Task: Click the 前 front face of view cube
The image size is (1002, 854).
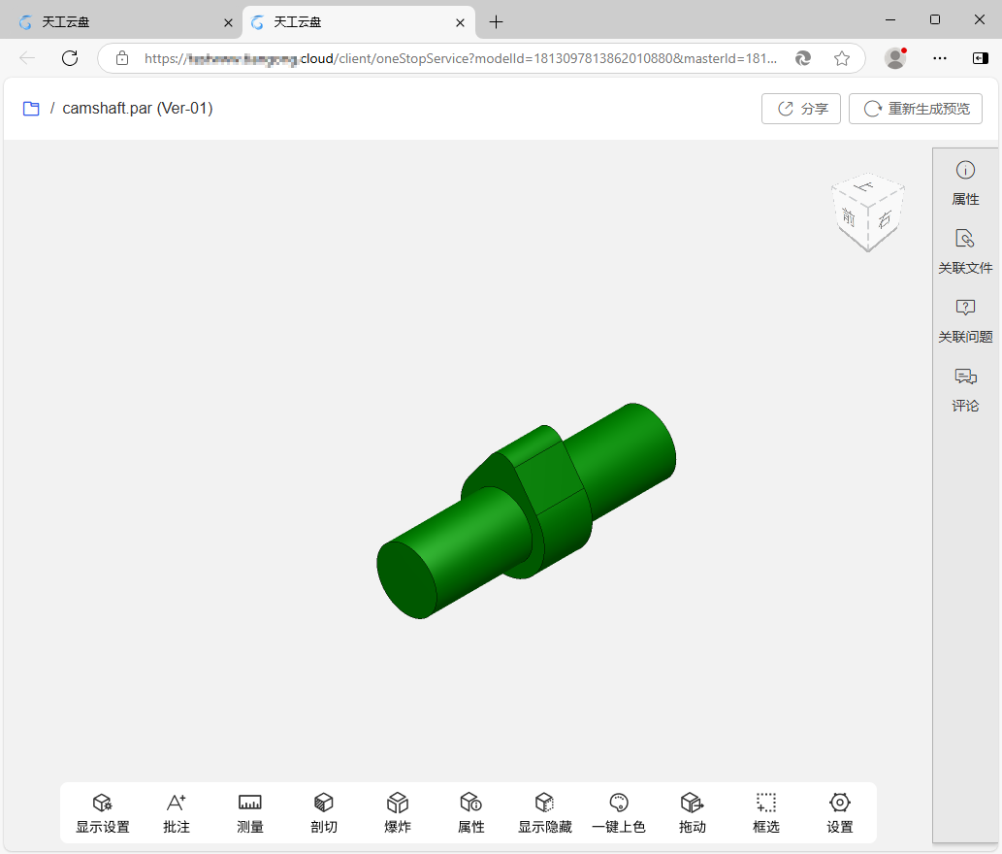Action: 849,217
